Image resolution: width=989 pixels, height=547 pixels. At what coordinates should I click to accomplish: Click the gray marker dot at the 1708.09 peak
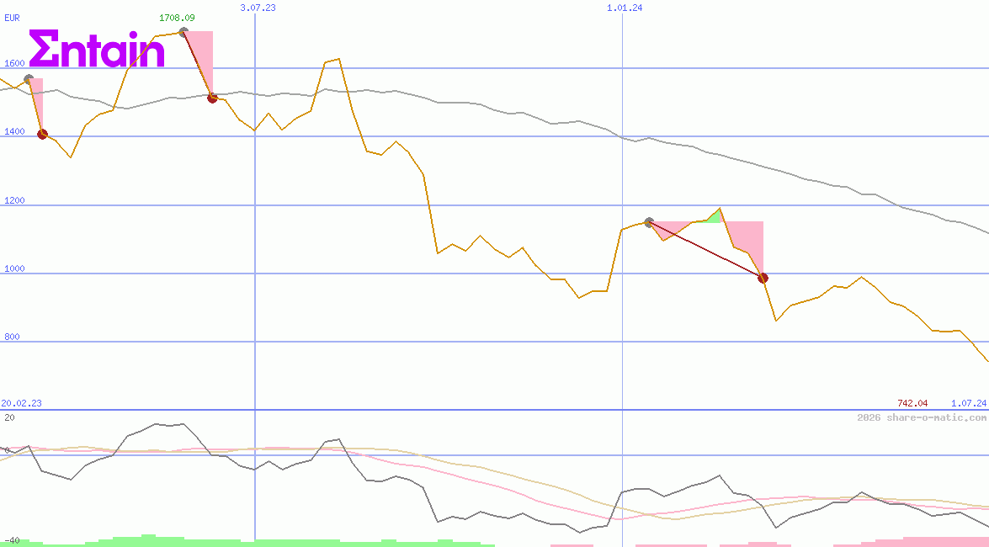point(183,32)
